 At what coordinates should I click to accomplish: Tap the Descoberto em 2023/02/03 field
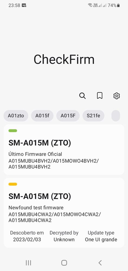[27, 236]
